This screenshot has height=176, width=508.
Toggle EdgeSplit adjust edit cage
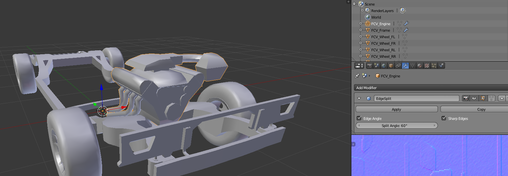click(x=491, y=98)
